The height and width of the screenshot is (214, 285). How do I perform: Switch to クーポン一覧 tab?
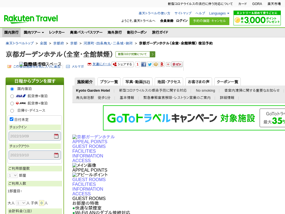(228, 82)
